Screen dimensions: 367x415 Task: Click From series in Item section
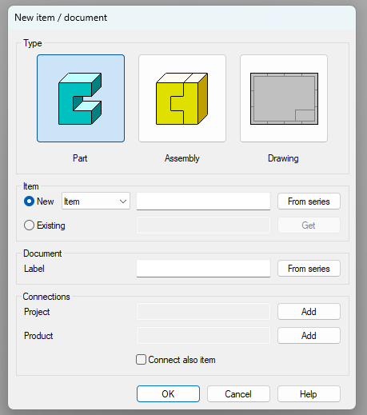point(309,202)
